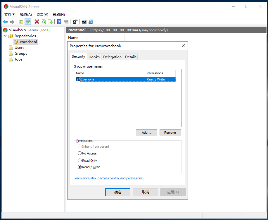Open access control and permissions learn more link

pos(108,178)
